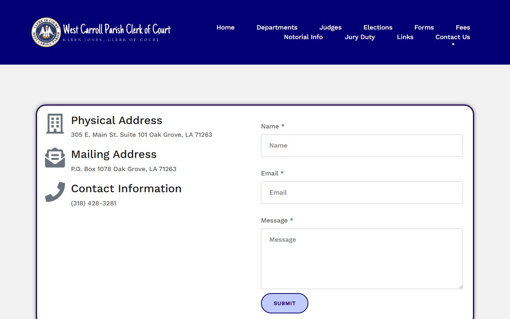Open the Elections menu item

point(378,28)
